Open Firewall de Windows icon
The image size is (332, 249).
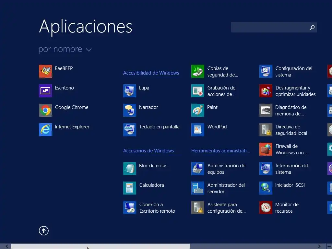(x=266, y=149)
